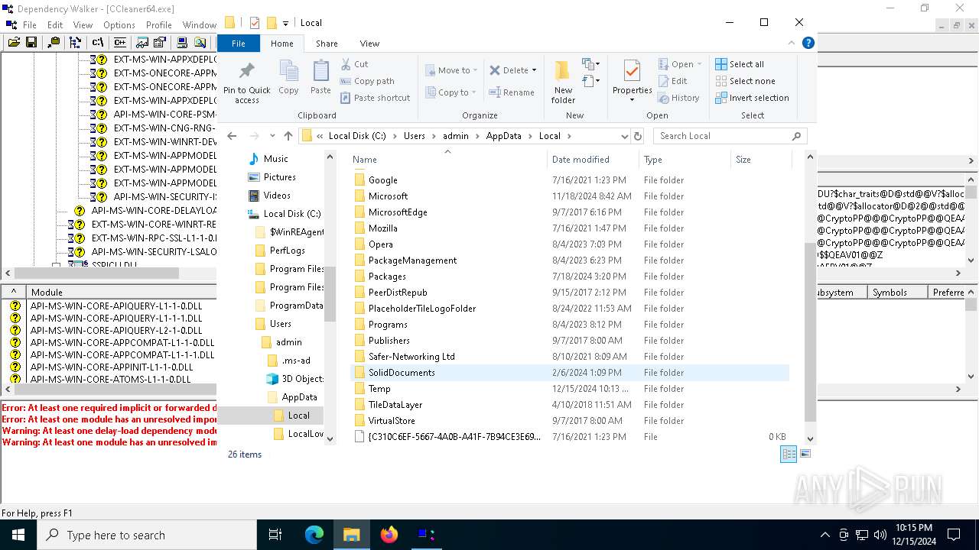The width and height of the screenshot is (979, 550).
Task: Click the Refresh icon beside address bar
Action: (x=638, y=136)
